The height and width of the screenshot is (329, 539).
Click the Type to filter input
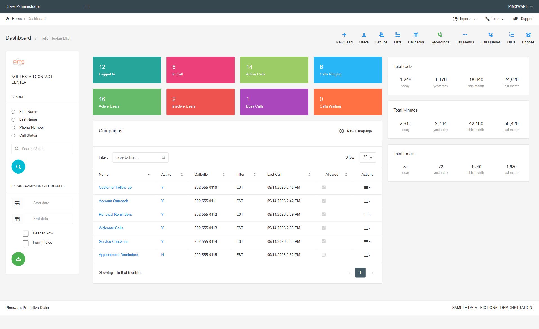click(x=140, y=157)
